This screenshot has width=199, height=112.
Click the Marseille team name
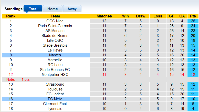coord(55,60)
